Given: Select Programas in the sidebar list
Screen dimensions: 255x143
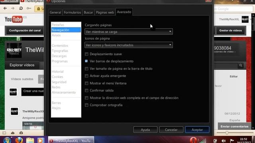Looking at the screenshot, I should pos(66,61).
